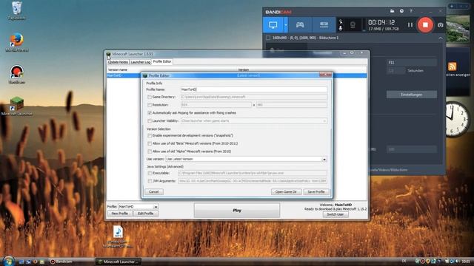Open the Mozilla Firefox desktop icon
This screenshot has width=474, height=266.
pos(16,43)
